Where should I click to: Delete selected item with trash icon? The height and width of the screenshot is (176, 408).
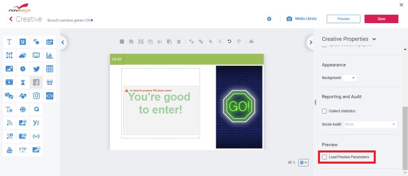[179, 42]
